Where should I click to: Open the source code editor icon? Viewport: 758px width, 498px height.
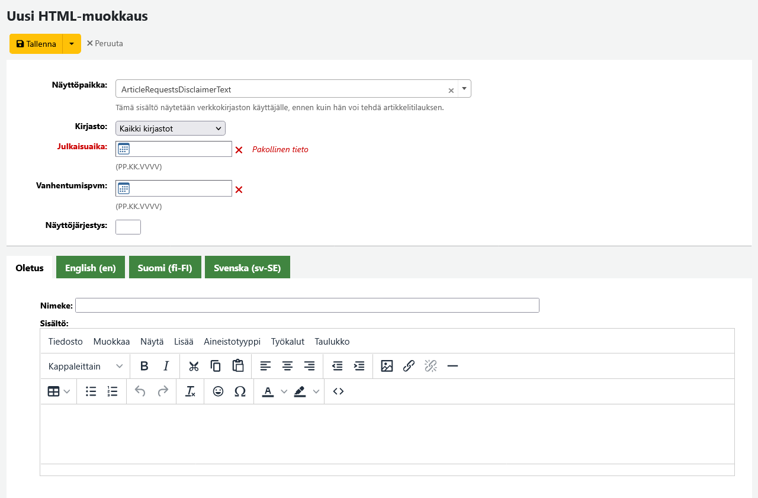pos(338,391)
